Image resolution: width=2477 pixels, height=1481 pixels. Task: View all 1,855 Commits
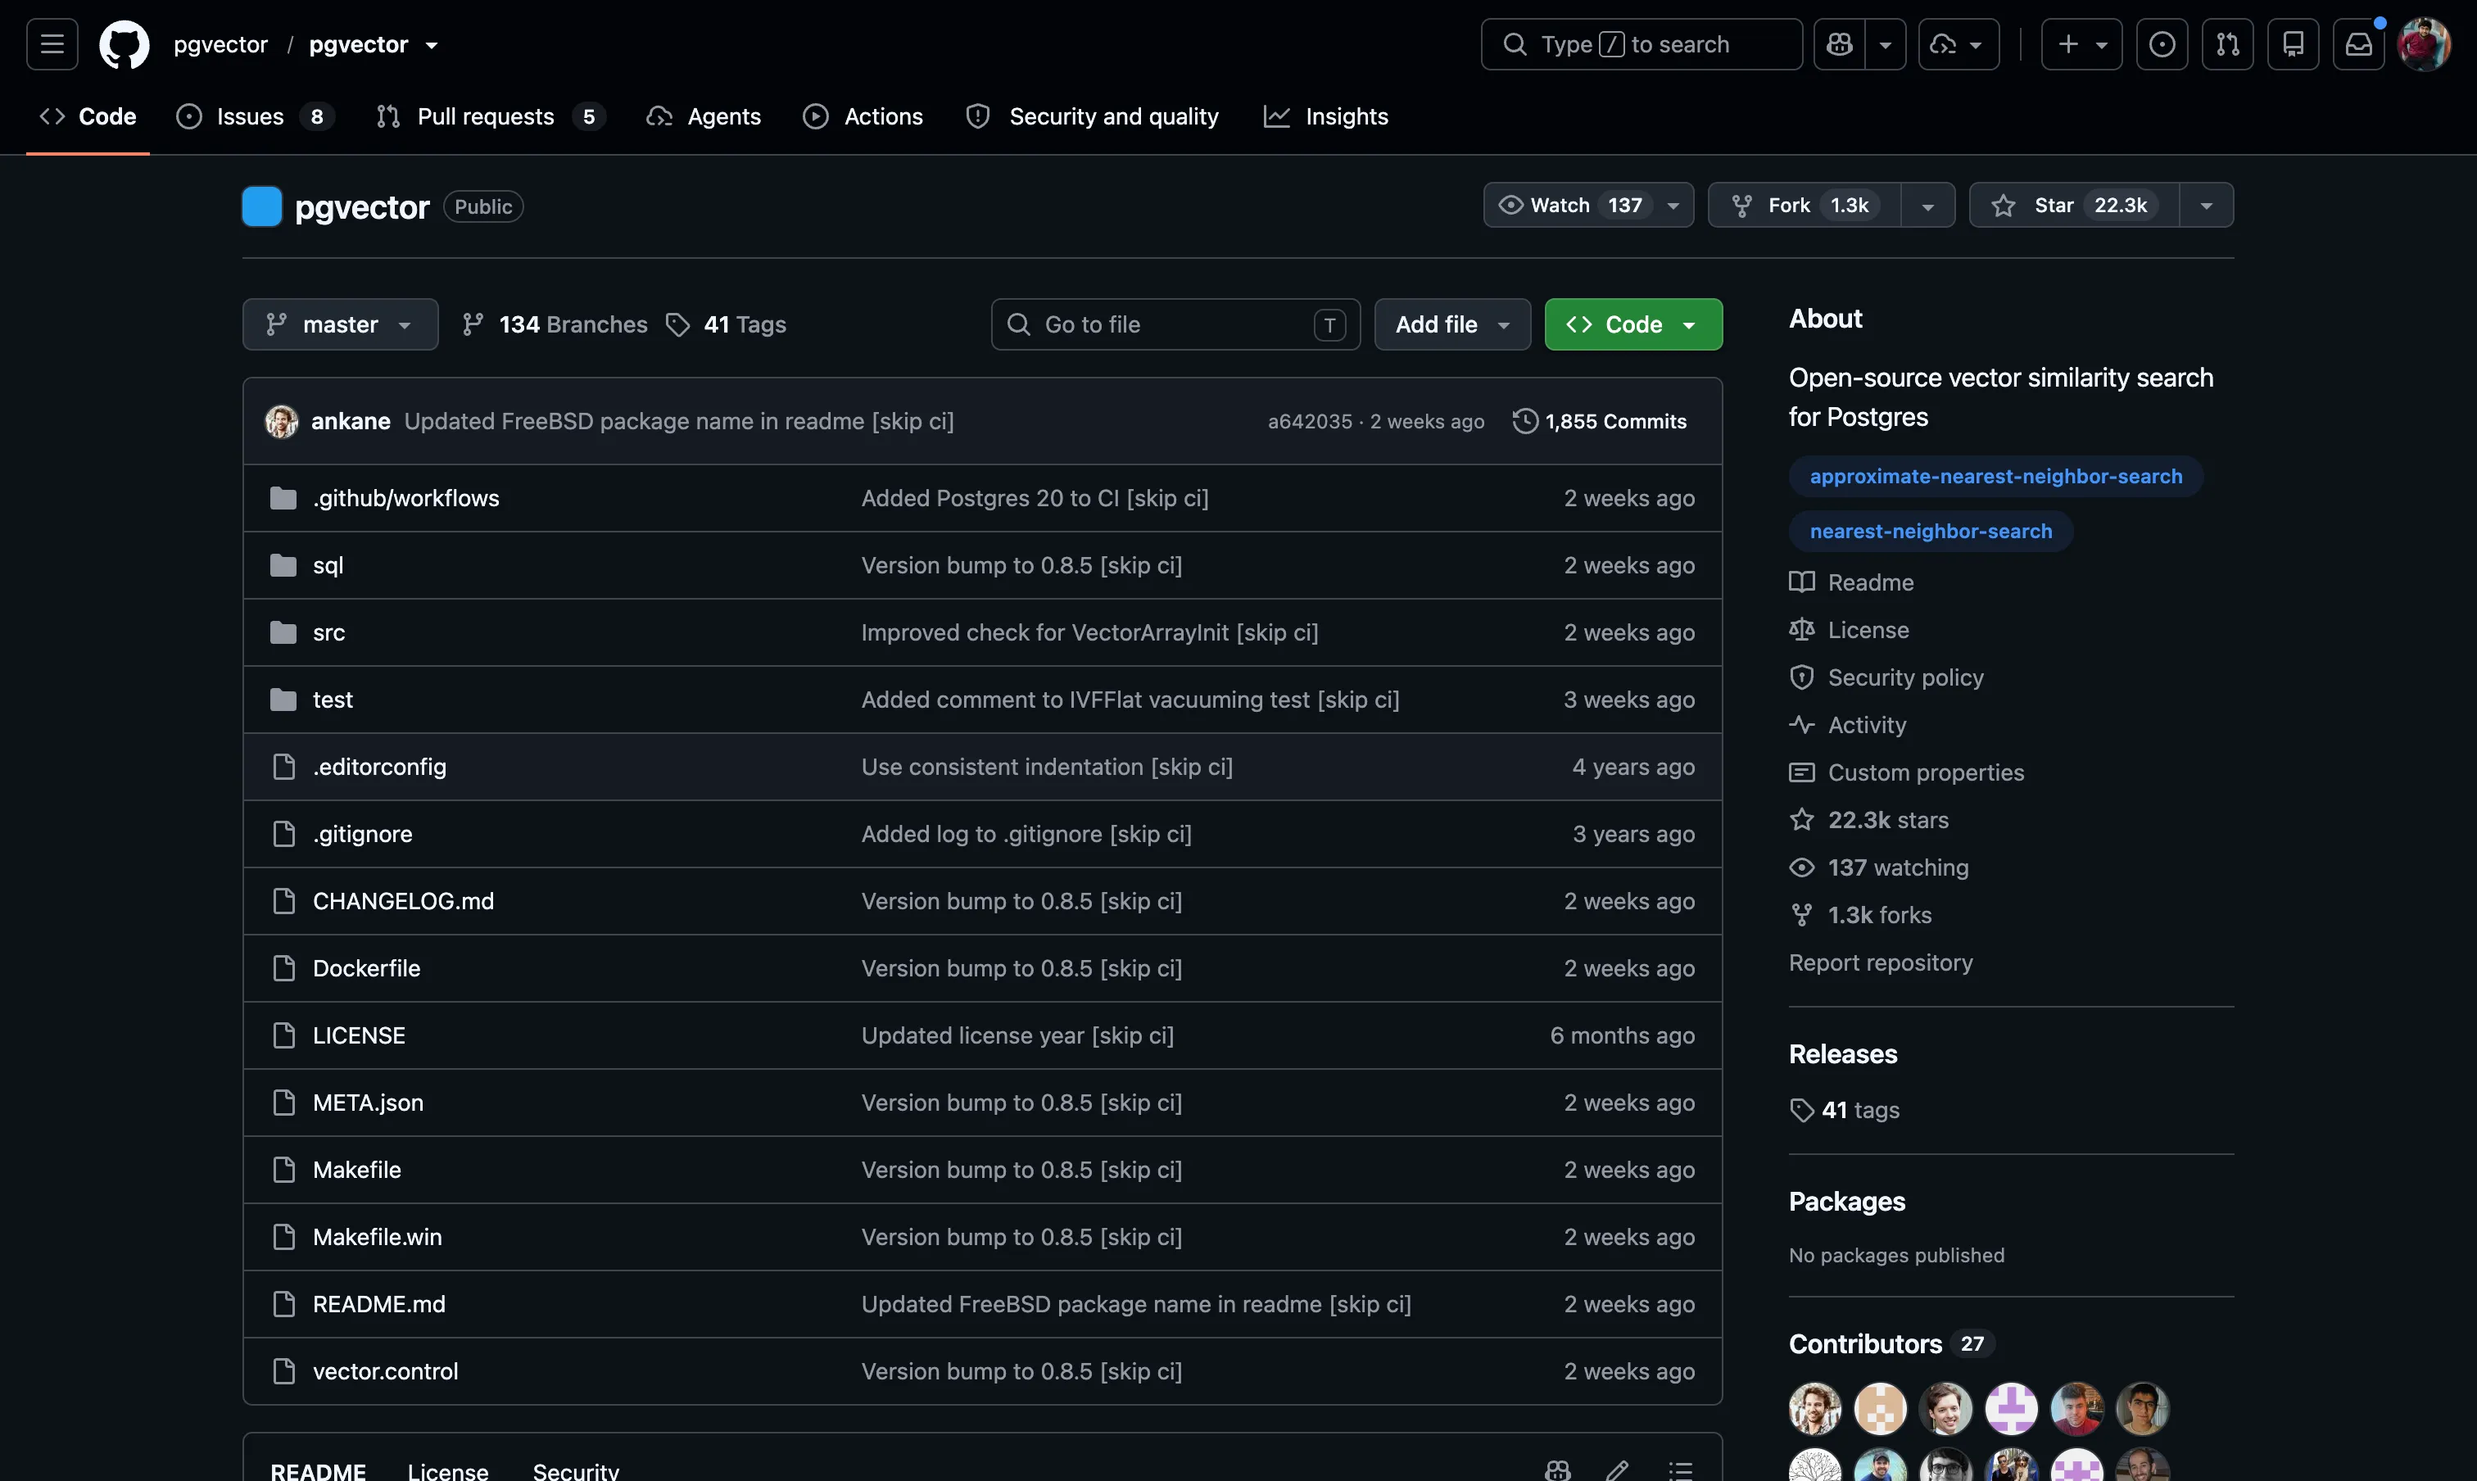[x=1600, y=421]
